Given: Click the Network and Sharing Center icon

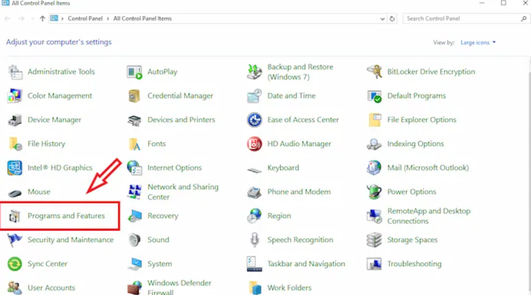Looking at the screenshot, I should [135, 192].
